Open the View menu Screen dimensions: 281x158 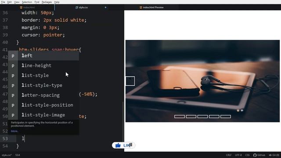[17, 2]
